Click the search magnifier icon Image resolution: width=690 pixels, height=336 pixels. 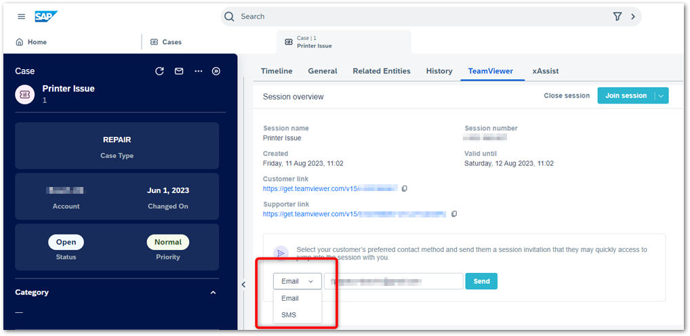(x=229, y=17)
